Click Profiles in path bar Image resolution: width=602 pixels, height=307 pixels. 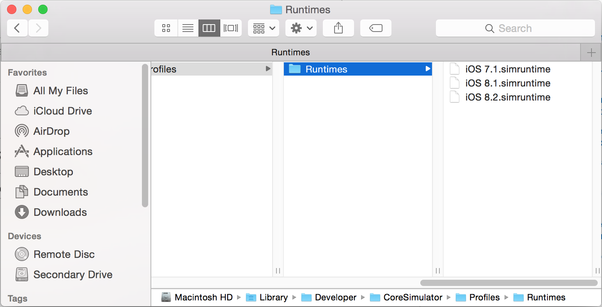[x=478, y=298]
